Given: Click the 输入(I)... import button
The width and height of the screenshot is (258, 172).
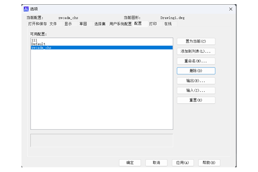Looking at the screenshot, I should [x=196, y=90].
